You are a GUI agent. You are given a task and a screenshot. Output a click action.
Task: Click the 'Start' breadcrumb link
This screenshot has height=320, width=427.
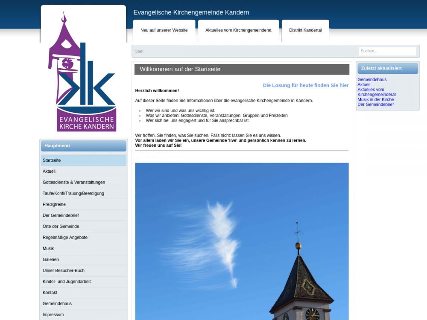(139, 51)
